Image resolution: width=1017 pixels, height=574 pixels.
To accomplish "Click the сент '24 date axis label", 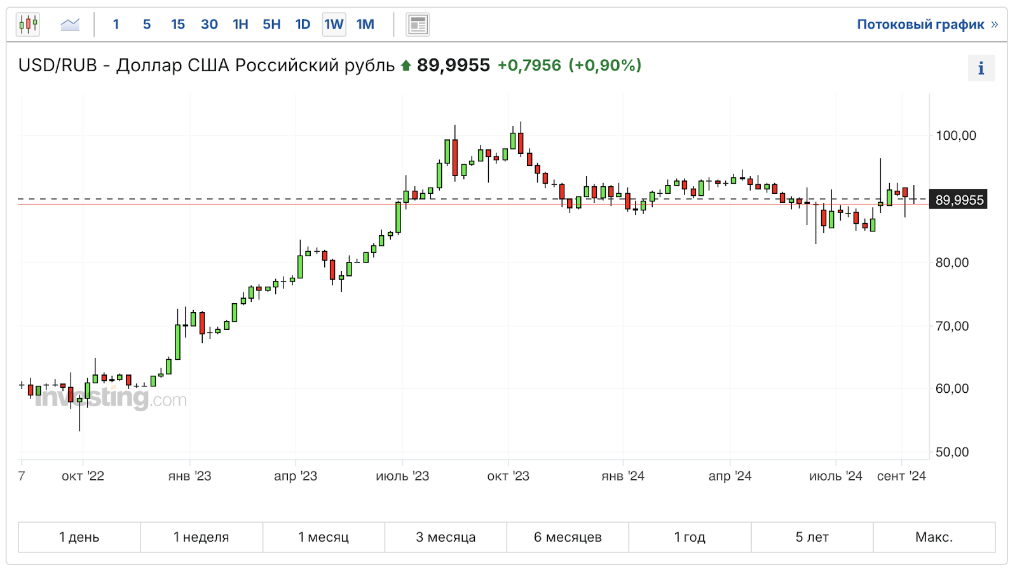I will pos(901,476).
